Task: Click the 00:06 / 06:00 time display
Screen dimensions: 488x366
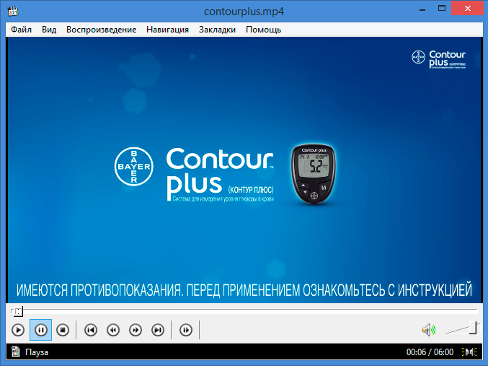Action: (430, 352)
